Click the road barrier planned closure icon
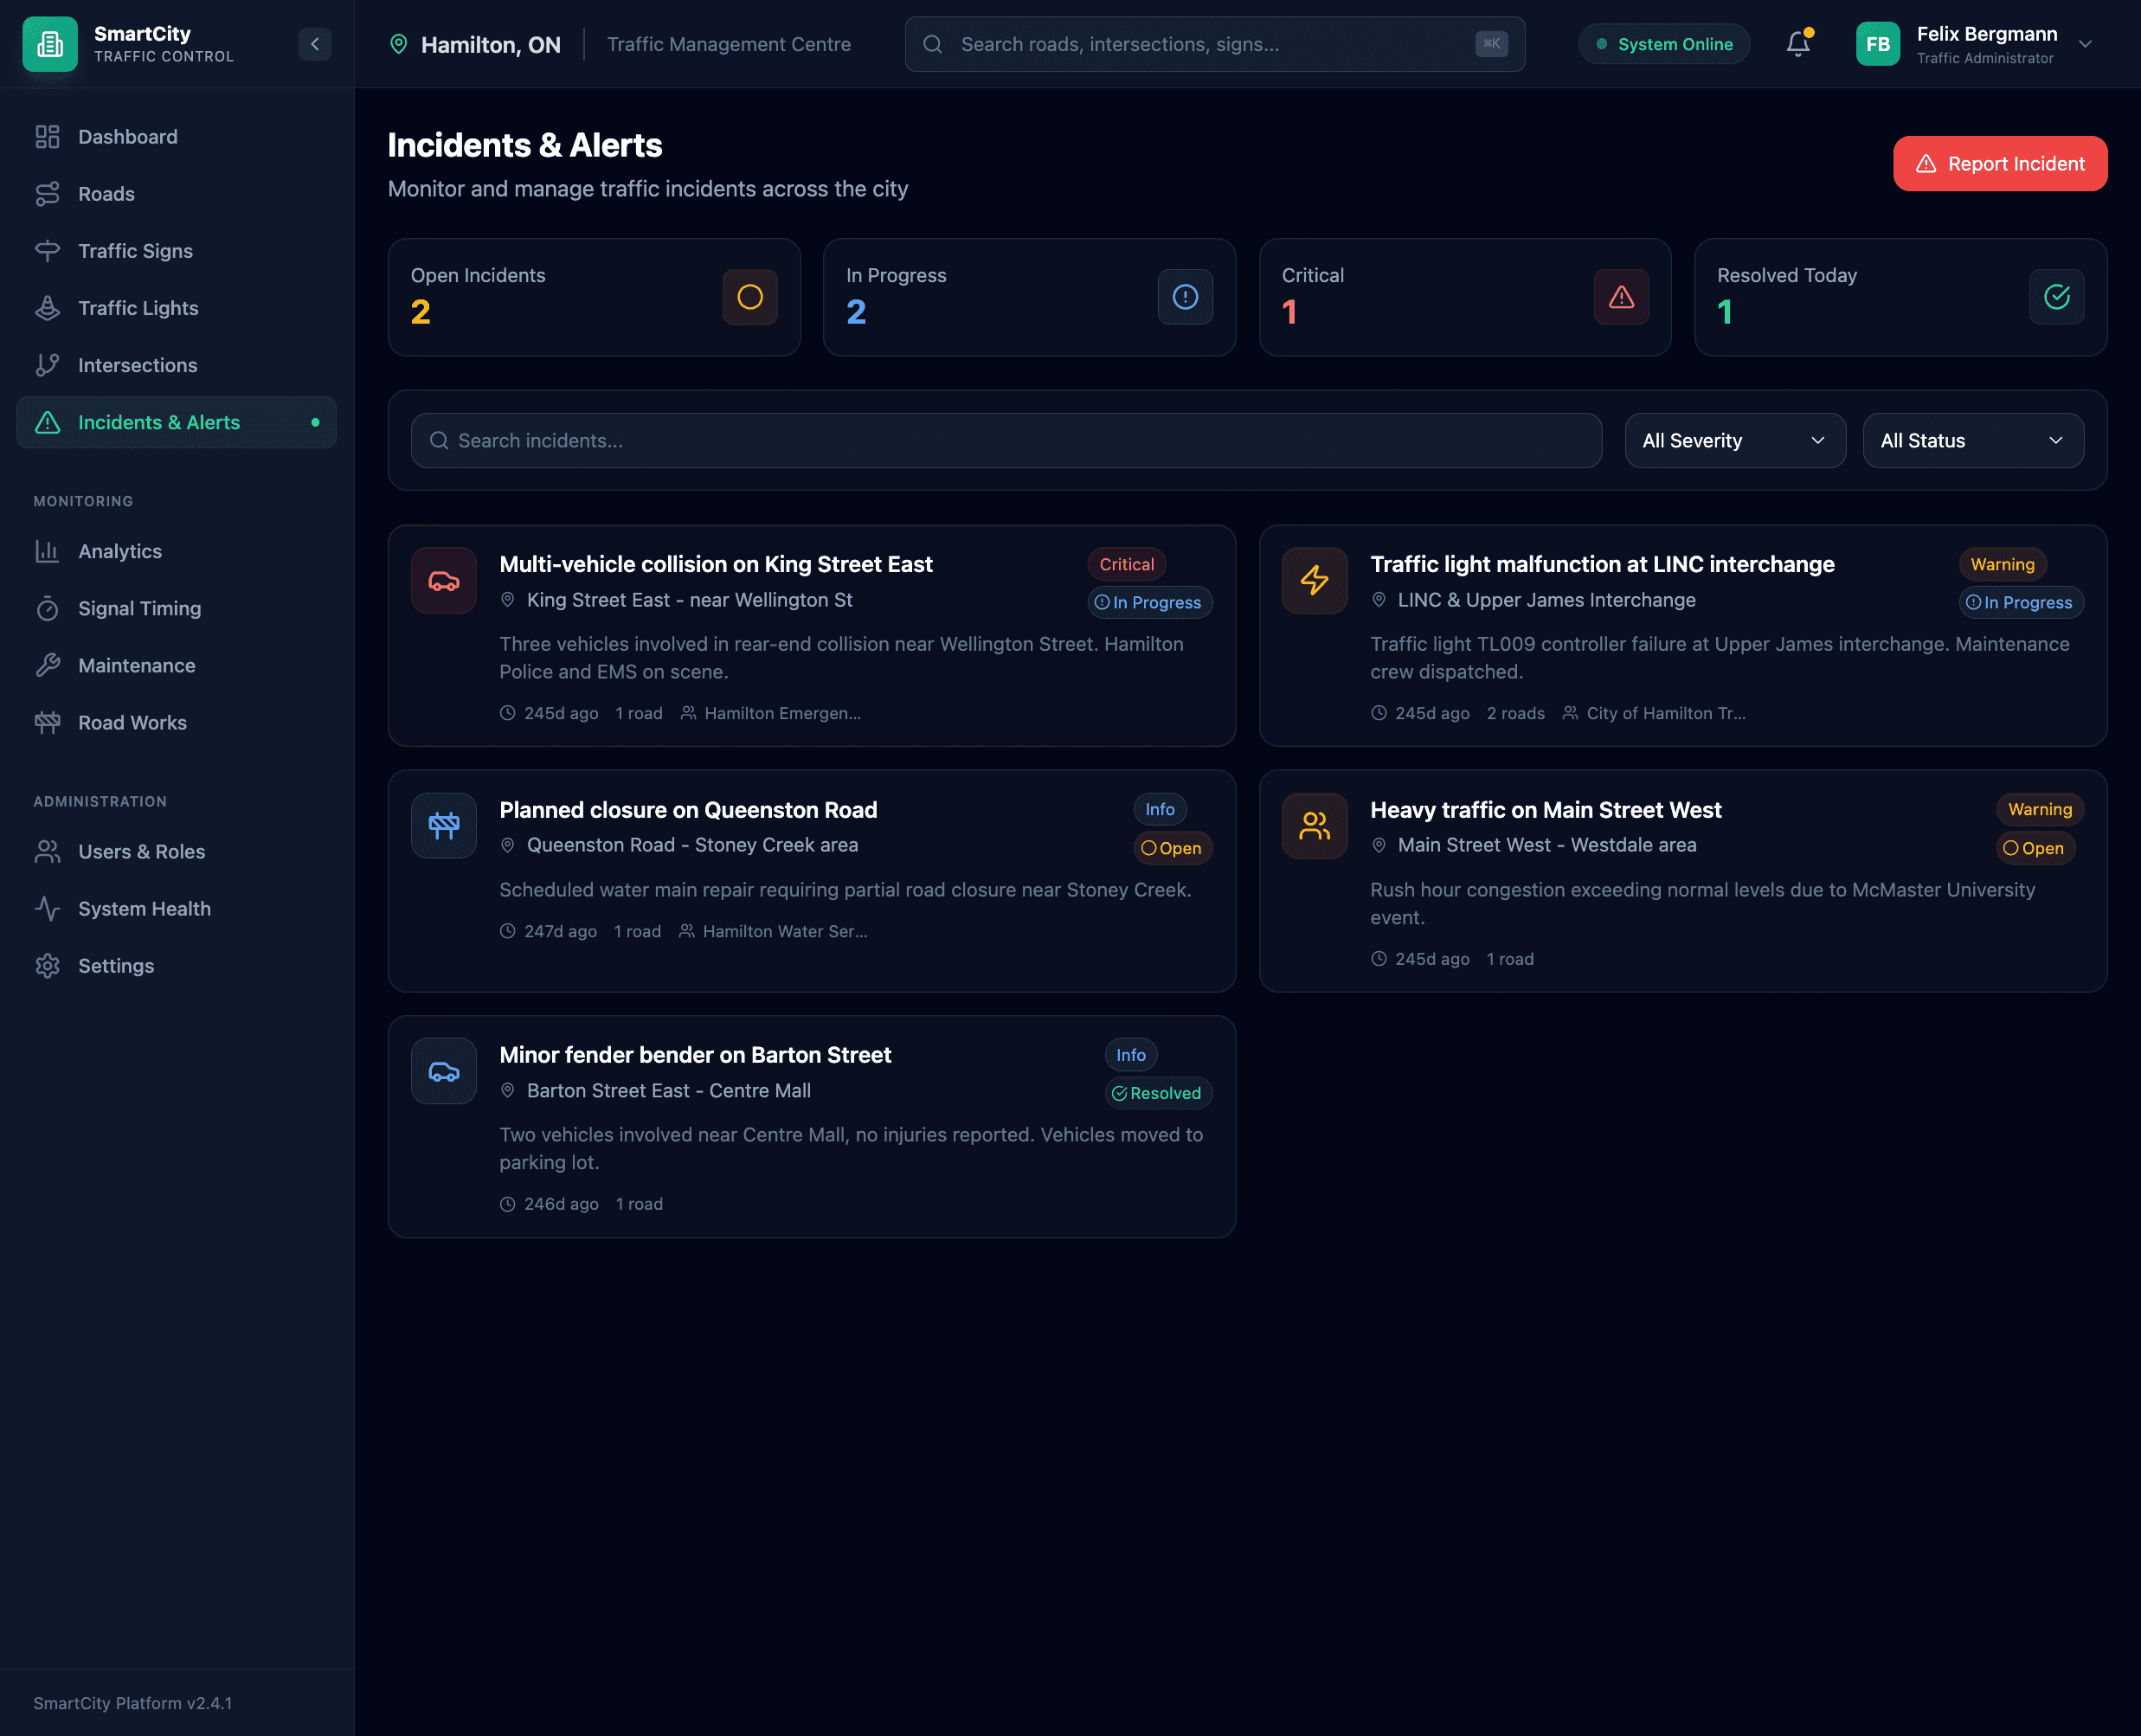This screenshot has height=1736, width=2141. point(444,826)
